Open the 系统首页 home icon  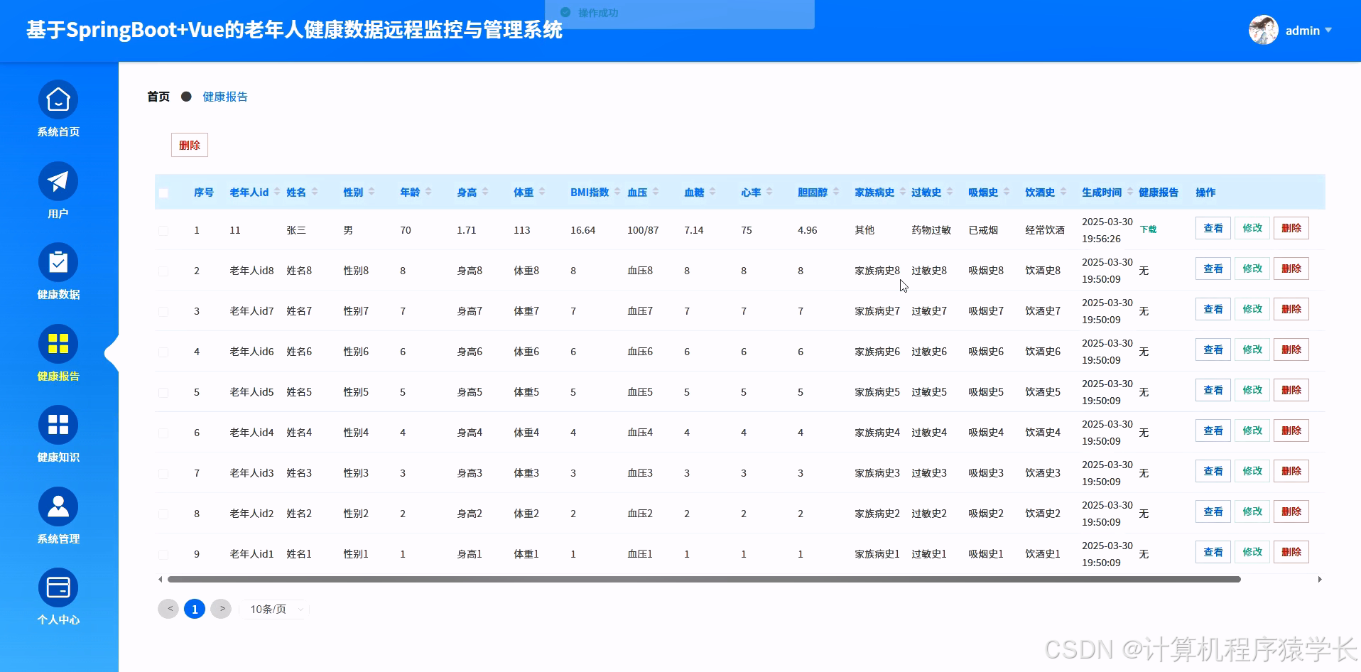point(58,99)
